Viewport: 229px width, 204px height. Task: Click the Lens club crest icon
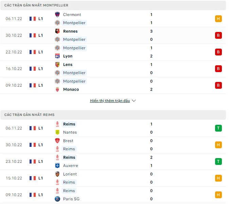[57, 65]
